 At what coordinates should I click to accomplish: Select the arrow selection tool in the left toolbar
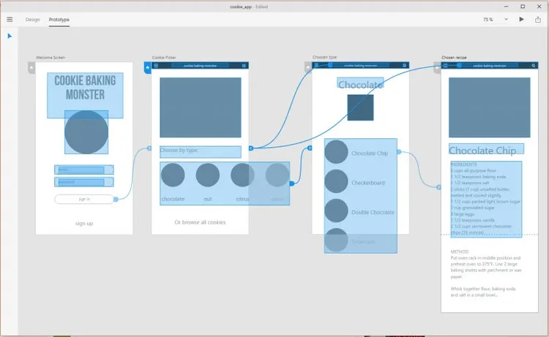tap(10, 36)
